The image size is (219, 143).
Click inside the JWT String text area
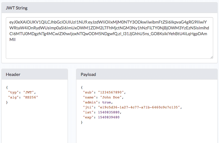coord(109,47)
